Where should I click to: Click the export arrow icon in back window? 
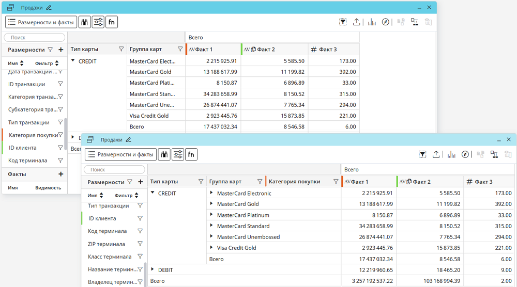(357, 22)
